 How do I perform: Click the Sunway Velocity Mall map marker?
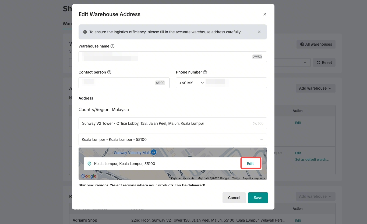coord(154,152)
